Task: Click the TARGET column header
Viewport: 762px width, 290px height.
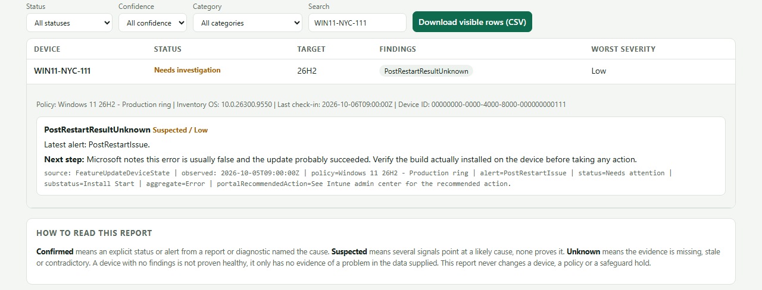Action: tap(311, 49)
